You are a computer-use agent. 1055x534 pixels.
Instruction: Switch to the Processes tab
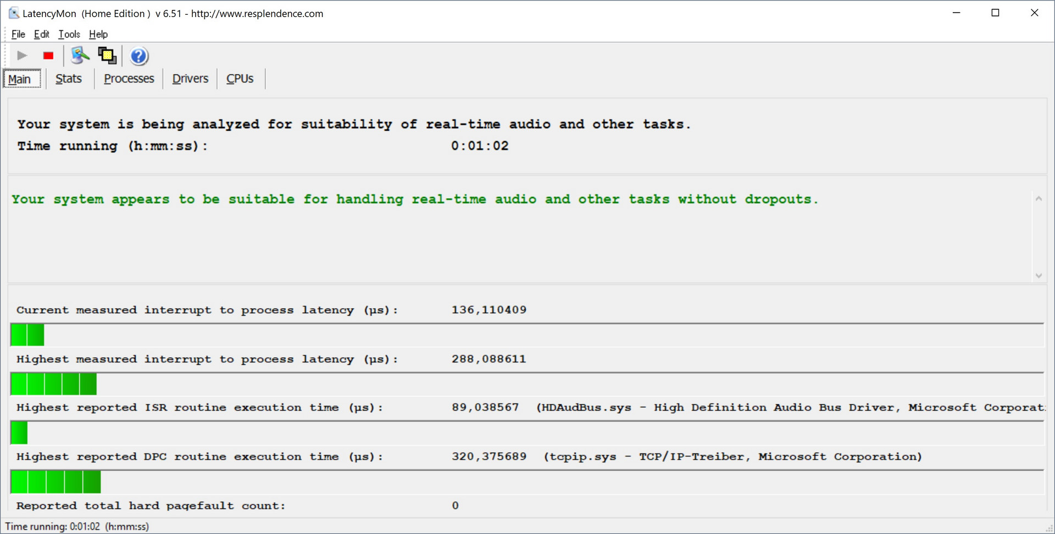129,79
